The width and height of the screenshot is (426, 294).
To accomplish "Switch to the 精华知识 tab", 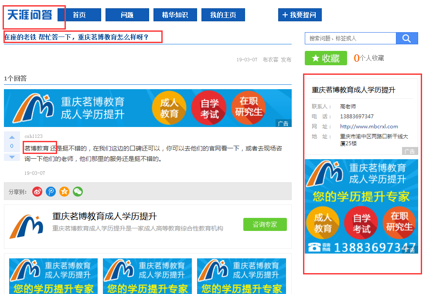I will (175, 15).
